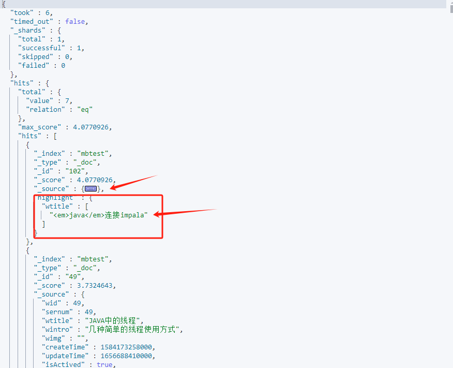This screenshot has width=453, height=368.
Task: Expand the collapsed _source fold badge
Action: click(x=90, y=189)
